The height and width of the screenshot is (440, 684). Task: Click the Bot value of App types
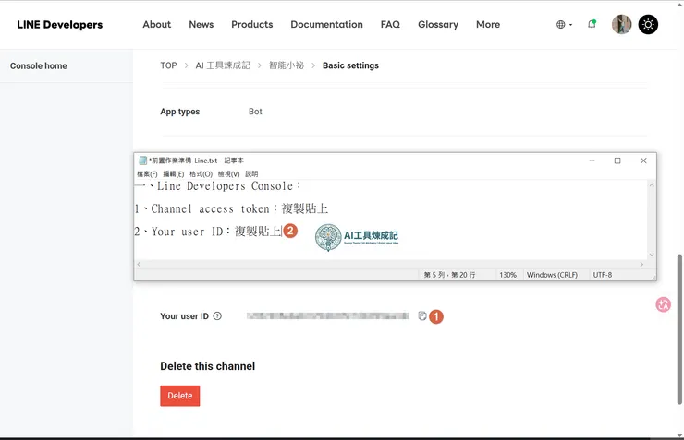click(x=255, y=112)
